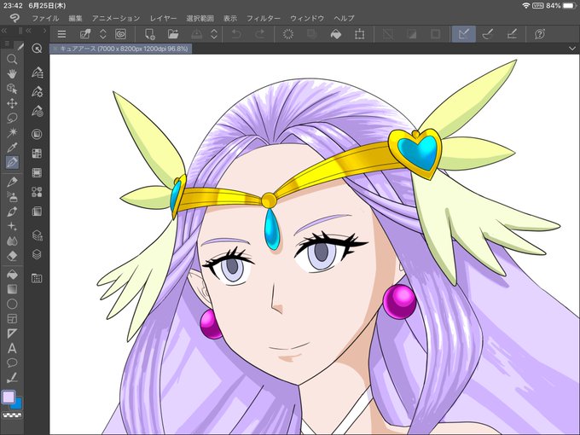Open the ウィンドウ menu

(x=307, y=18)
